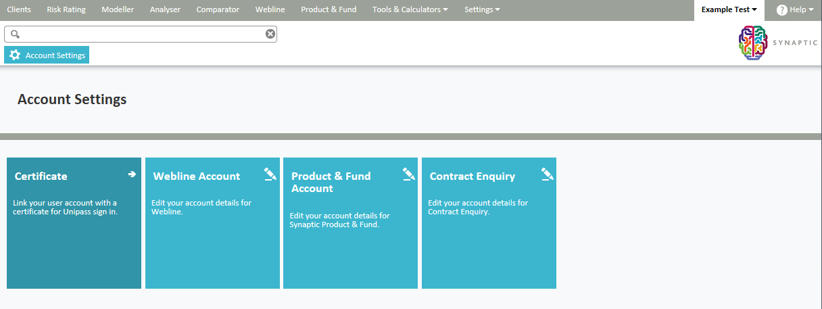This screenshot has width=822, height=309.
Task: Click the Account Settings gear icon
Action: (x=15, y=55)
